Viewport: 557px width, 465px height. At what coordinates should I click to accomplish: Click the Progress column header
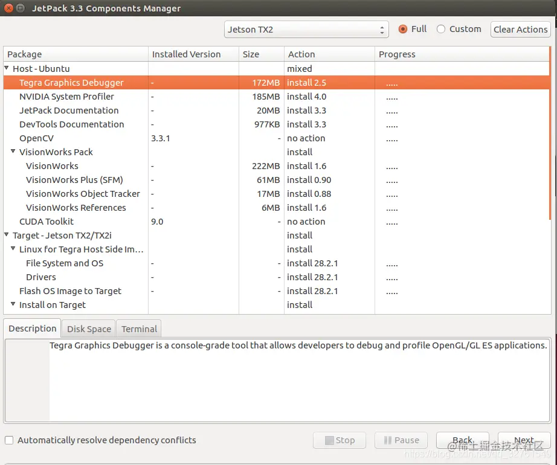pos(462,54)
